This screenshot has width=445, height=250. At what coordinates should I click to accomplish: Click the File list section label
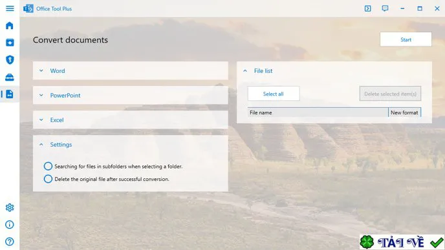(263, 70)
